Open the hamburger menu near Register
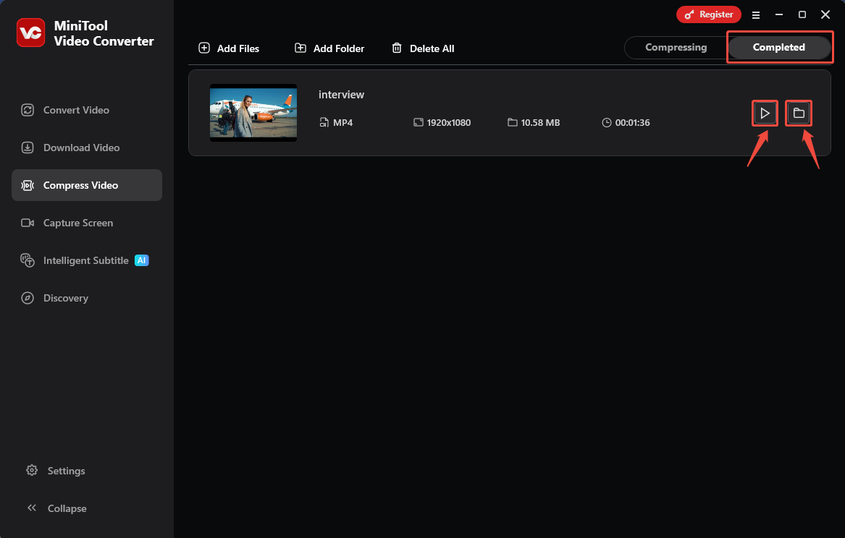This screenshot has width=845, height=538. [756, 14]
